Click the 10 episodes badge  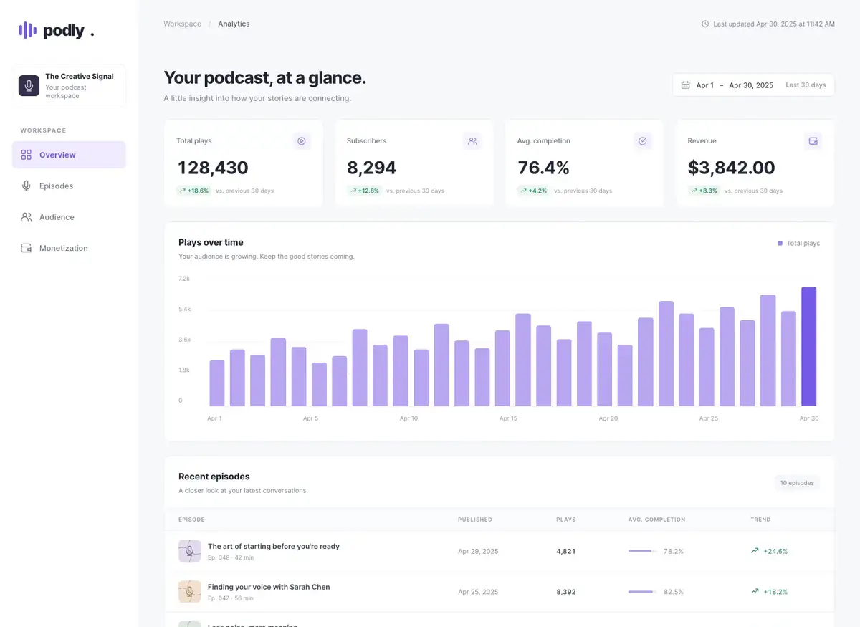[797, 483]
